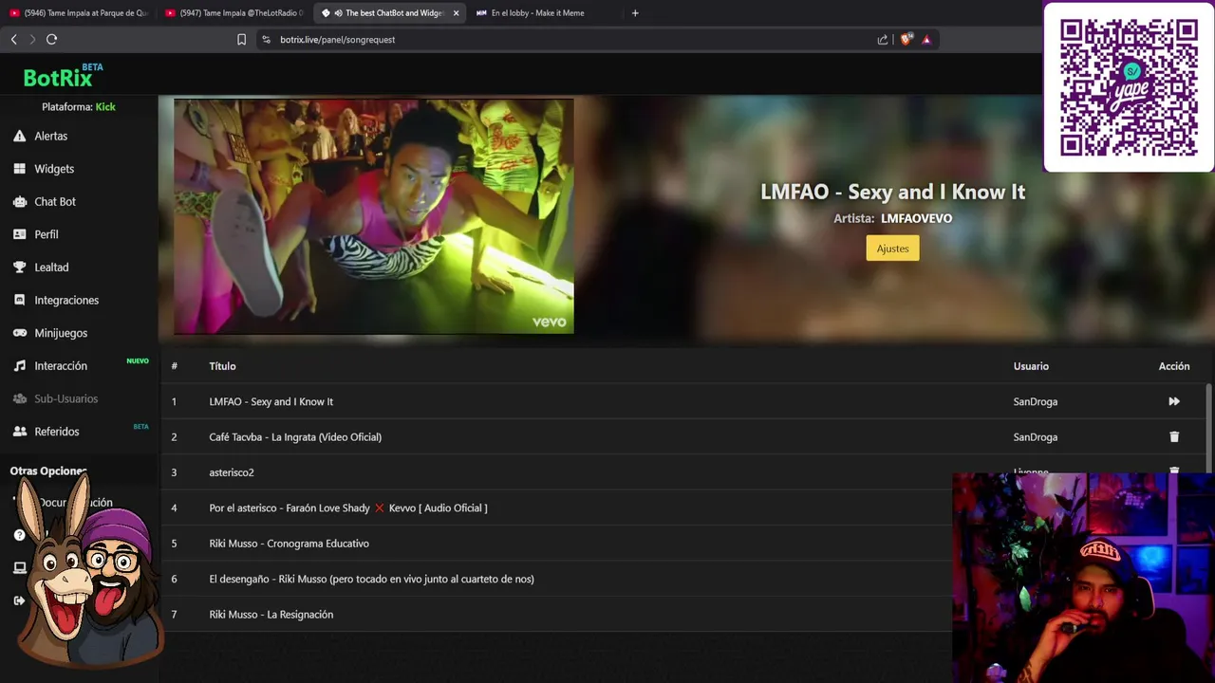Switch to Tame Impala @TheLotRadio tab
Viewport: 1215px width, 683px height.
pos(234,13)
